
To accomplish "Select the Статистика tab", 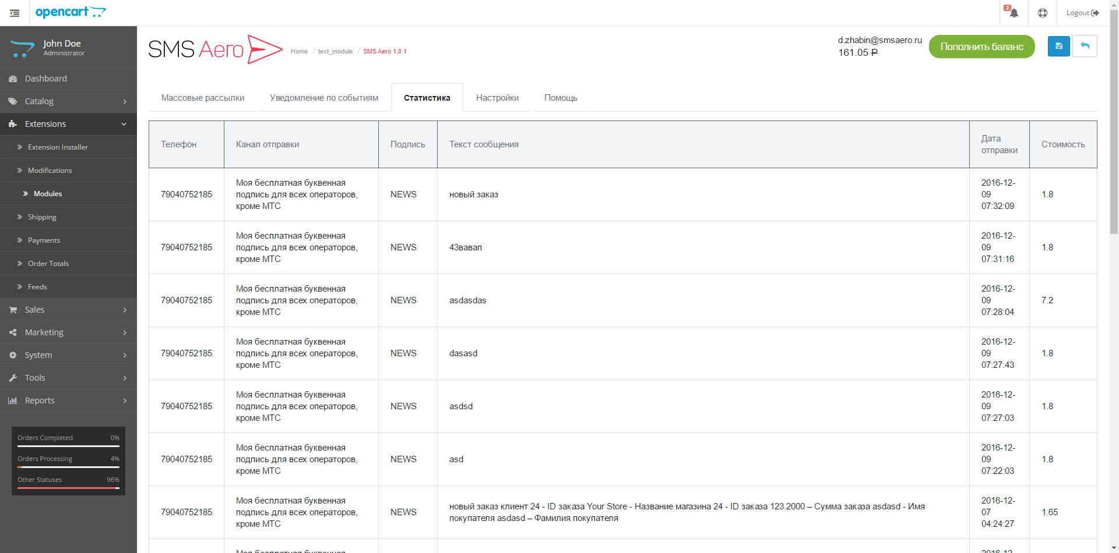I will point(427,98).
